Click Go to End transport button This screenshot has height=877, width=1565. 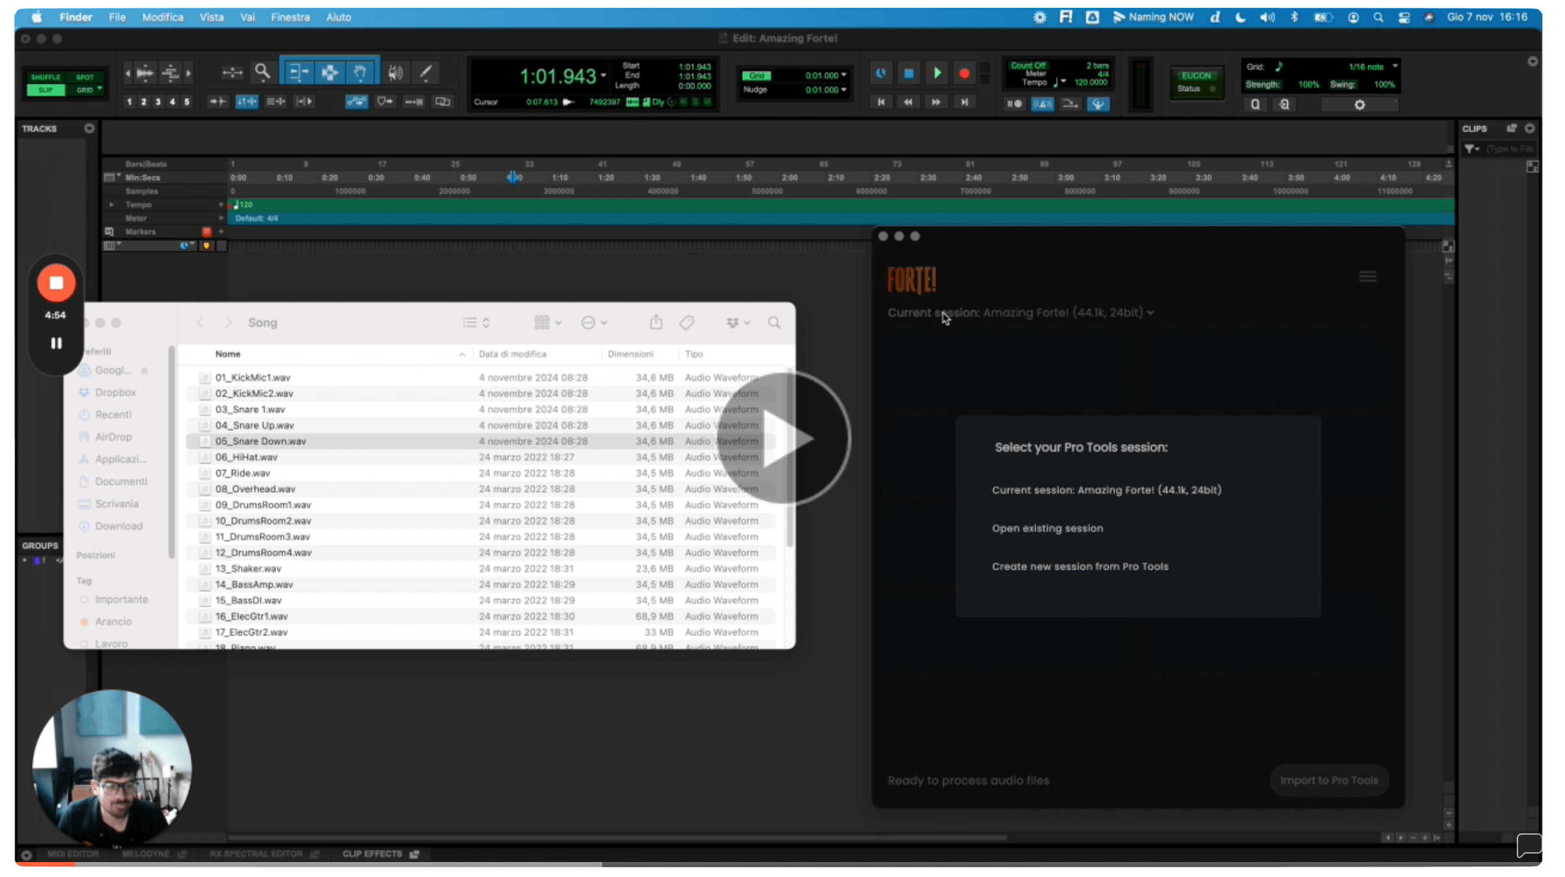pos(964,102)
